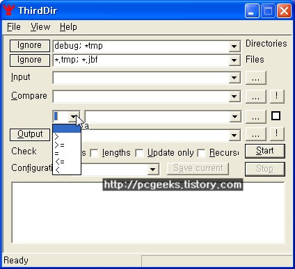Screen dimensions: 295x269
Task: Choose the > operator from the list
Action: 67,137
